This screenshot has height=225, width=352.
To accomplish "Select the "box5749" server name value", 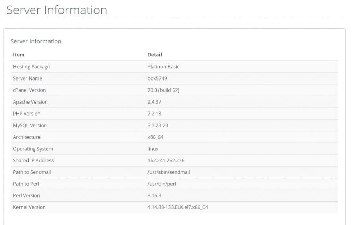I will pos(157,78).
